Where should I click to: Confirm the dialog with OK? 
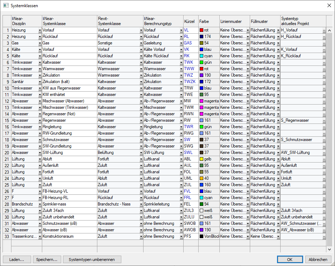(290, 260)
